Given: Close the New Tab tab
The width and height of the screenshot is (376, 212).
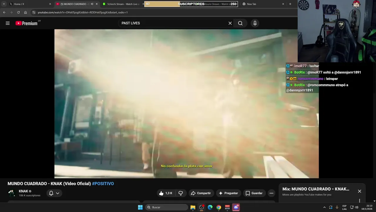Looking at the screenshot, I should click(283, 4).
